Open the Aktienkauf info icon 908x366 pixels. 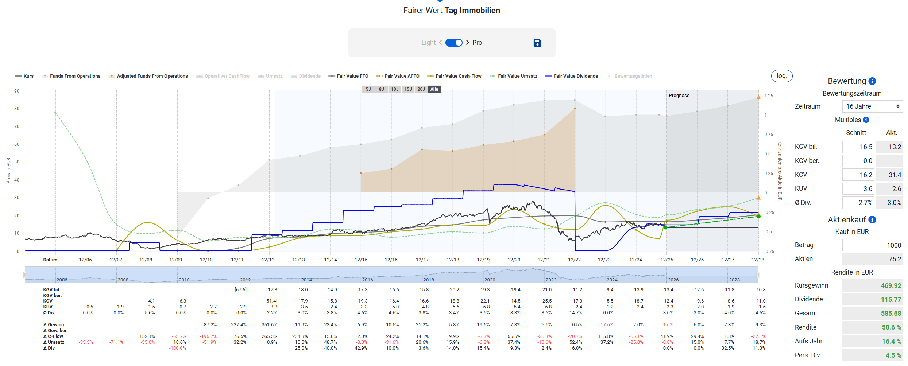click(x=872, y=220)
